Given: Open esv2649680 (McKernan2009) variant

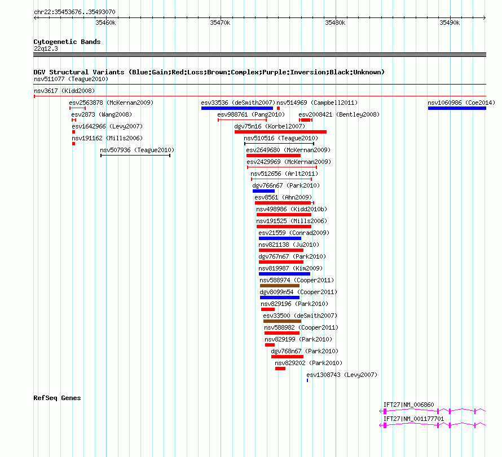Looking at the screenshot, I should pyautogui.click(x=288, y=150).
